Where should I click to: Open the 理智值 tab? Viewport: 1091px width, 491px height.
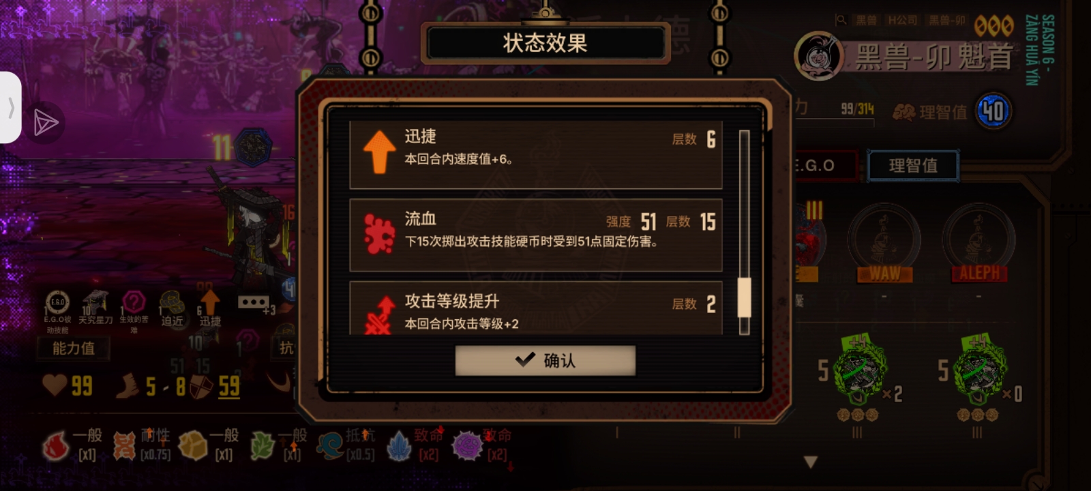point(912,166)
